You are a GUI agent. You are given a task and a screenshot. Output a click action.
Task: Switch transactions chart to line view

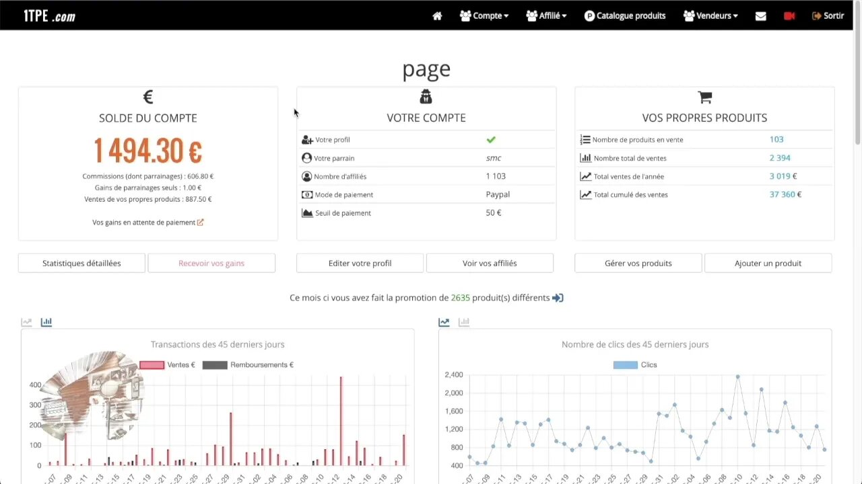tap(26, 322)
